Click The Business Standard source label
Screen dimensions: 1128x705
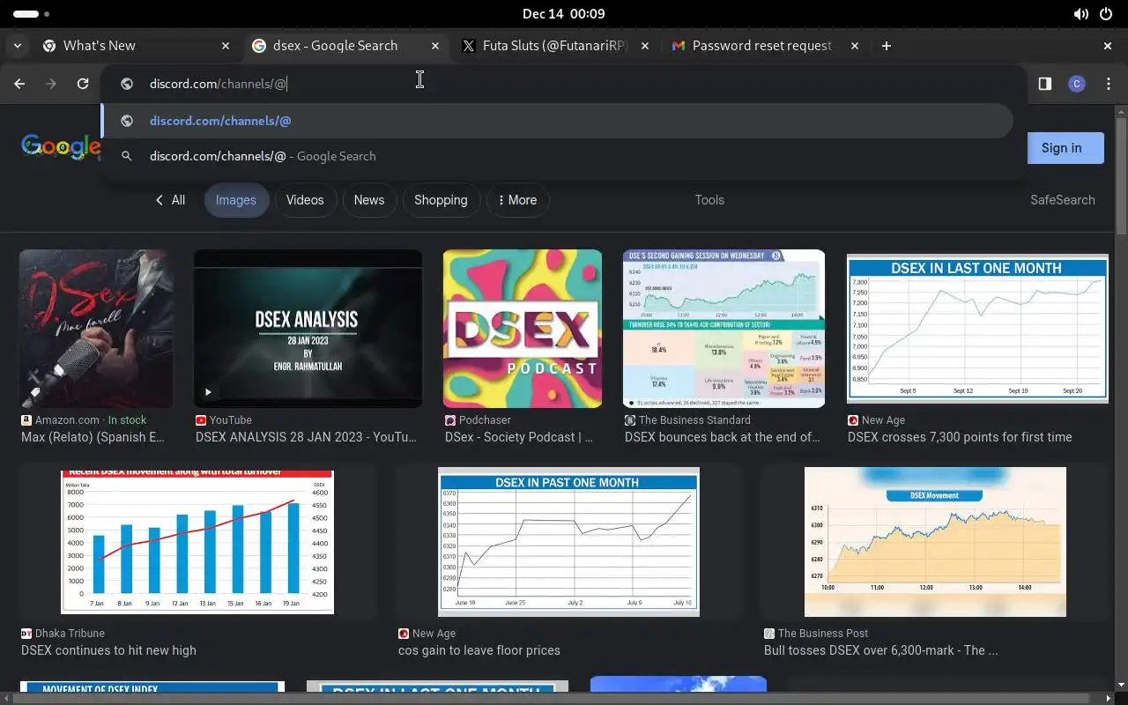click(x=694, y=420)
